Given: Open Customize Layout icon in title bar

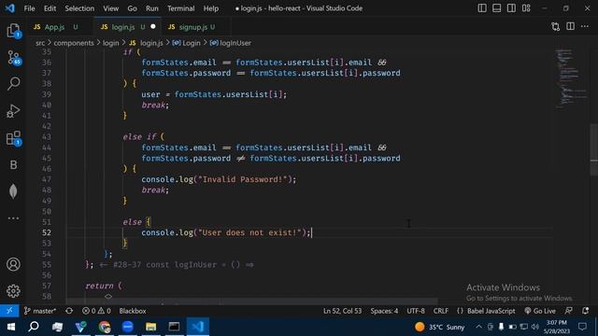Looking at the screenshot, I should point(526,8).
